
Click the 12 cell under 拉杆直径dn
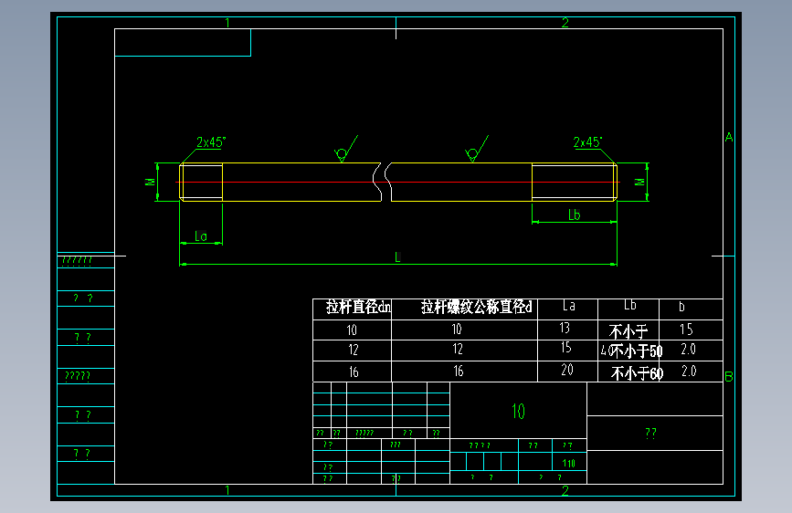pos(354,350)
